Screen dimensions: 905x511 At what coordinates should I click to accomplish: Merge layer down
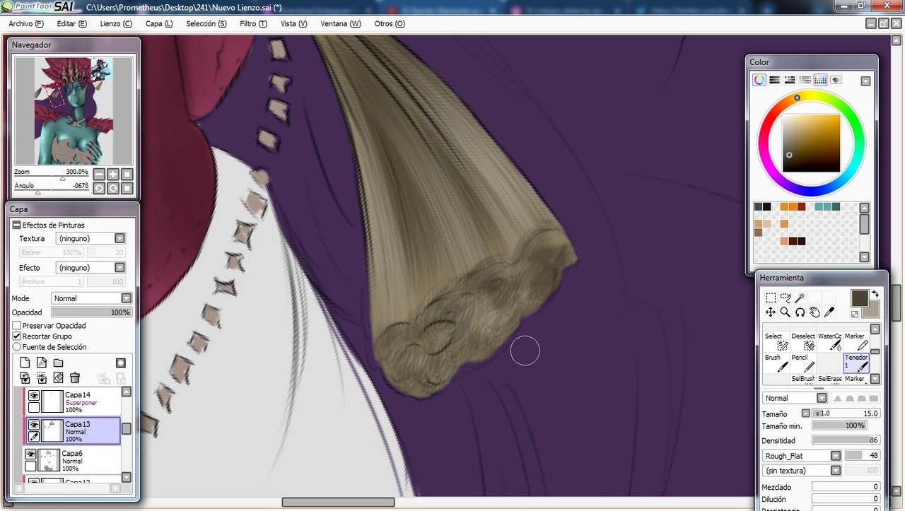[42, 378]
